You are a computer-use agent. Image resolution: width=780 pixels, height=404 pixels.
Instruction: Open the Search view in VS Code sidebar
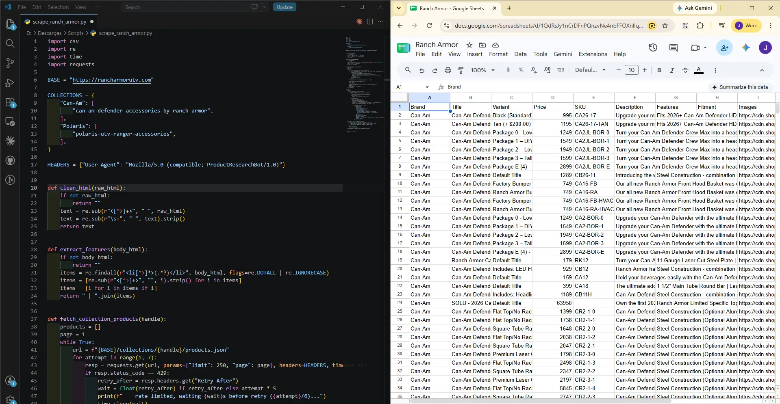(10, 43)
